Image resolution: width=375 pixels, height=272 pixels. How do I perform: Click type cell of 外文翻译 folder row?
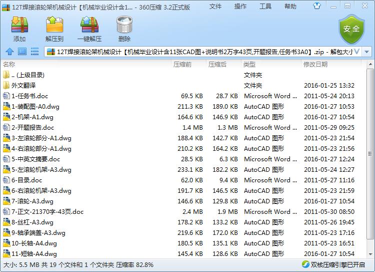click(x=253, y=86)
